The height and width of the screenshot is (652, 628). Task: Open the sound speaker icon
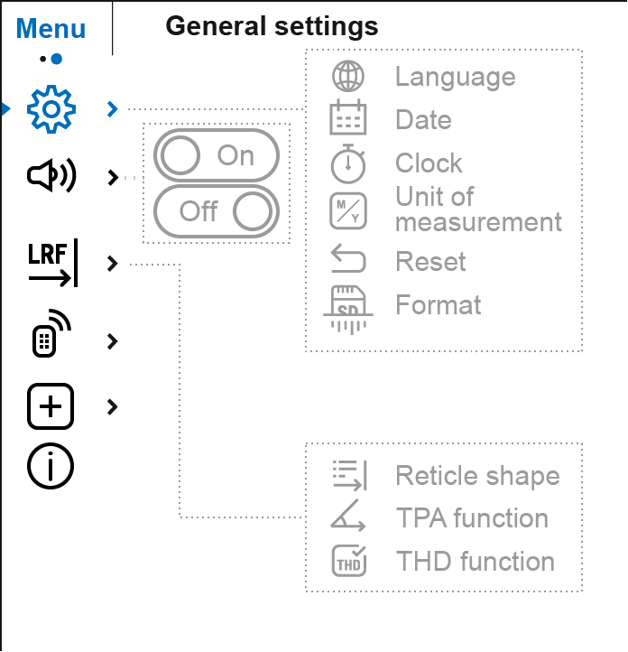pyautogui.click(x=51, y=177)
